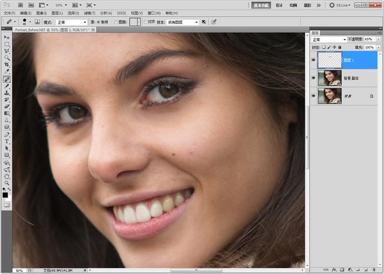This screenshot has height=274, width=384.
Task: Select the Gradient tool
Action: pyautogui.click(x=7, y=113)
